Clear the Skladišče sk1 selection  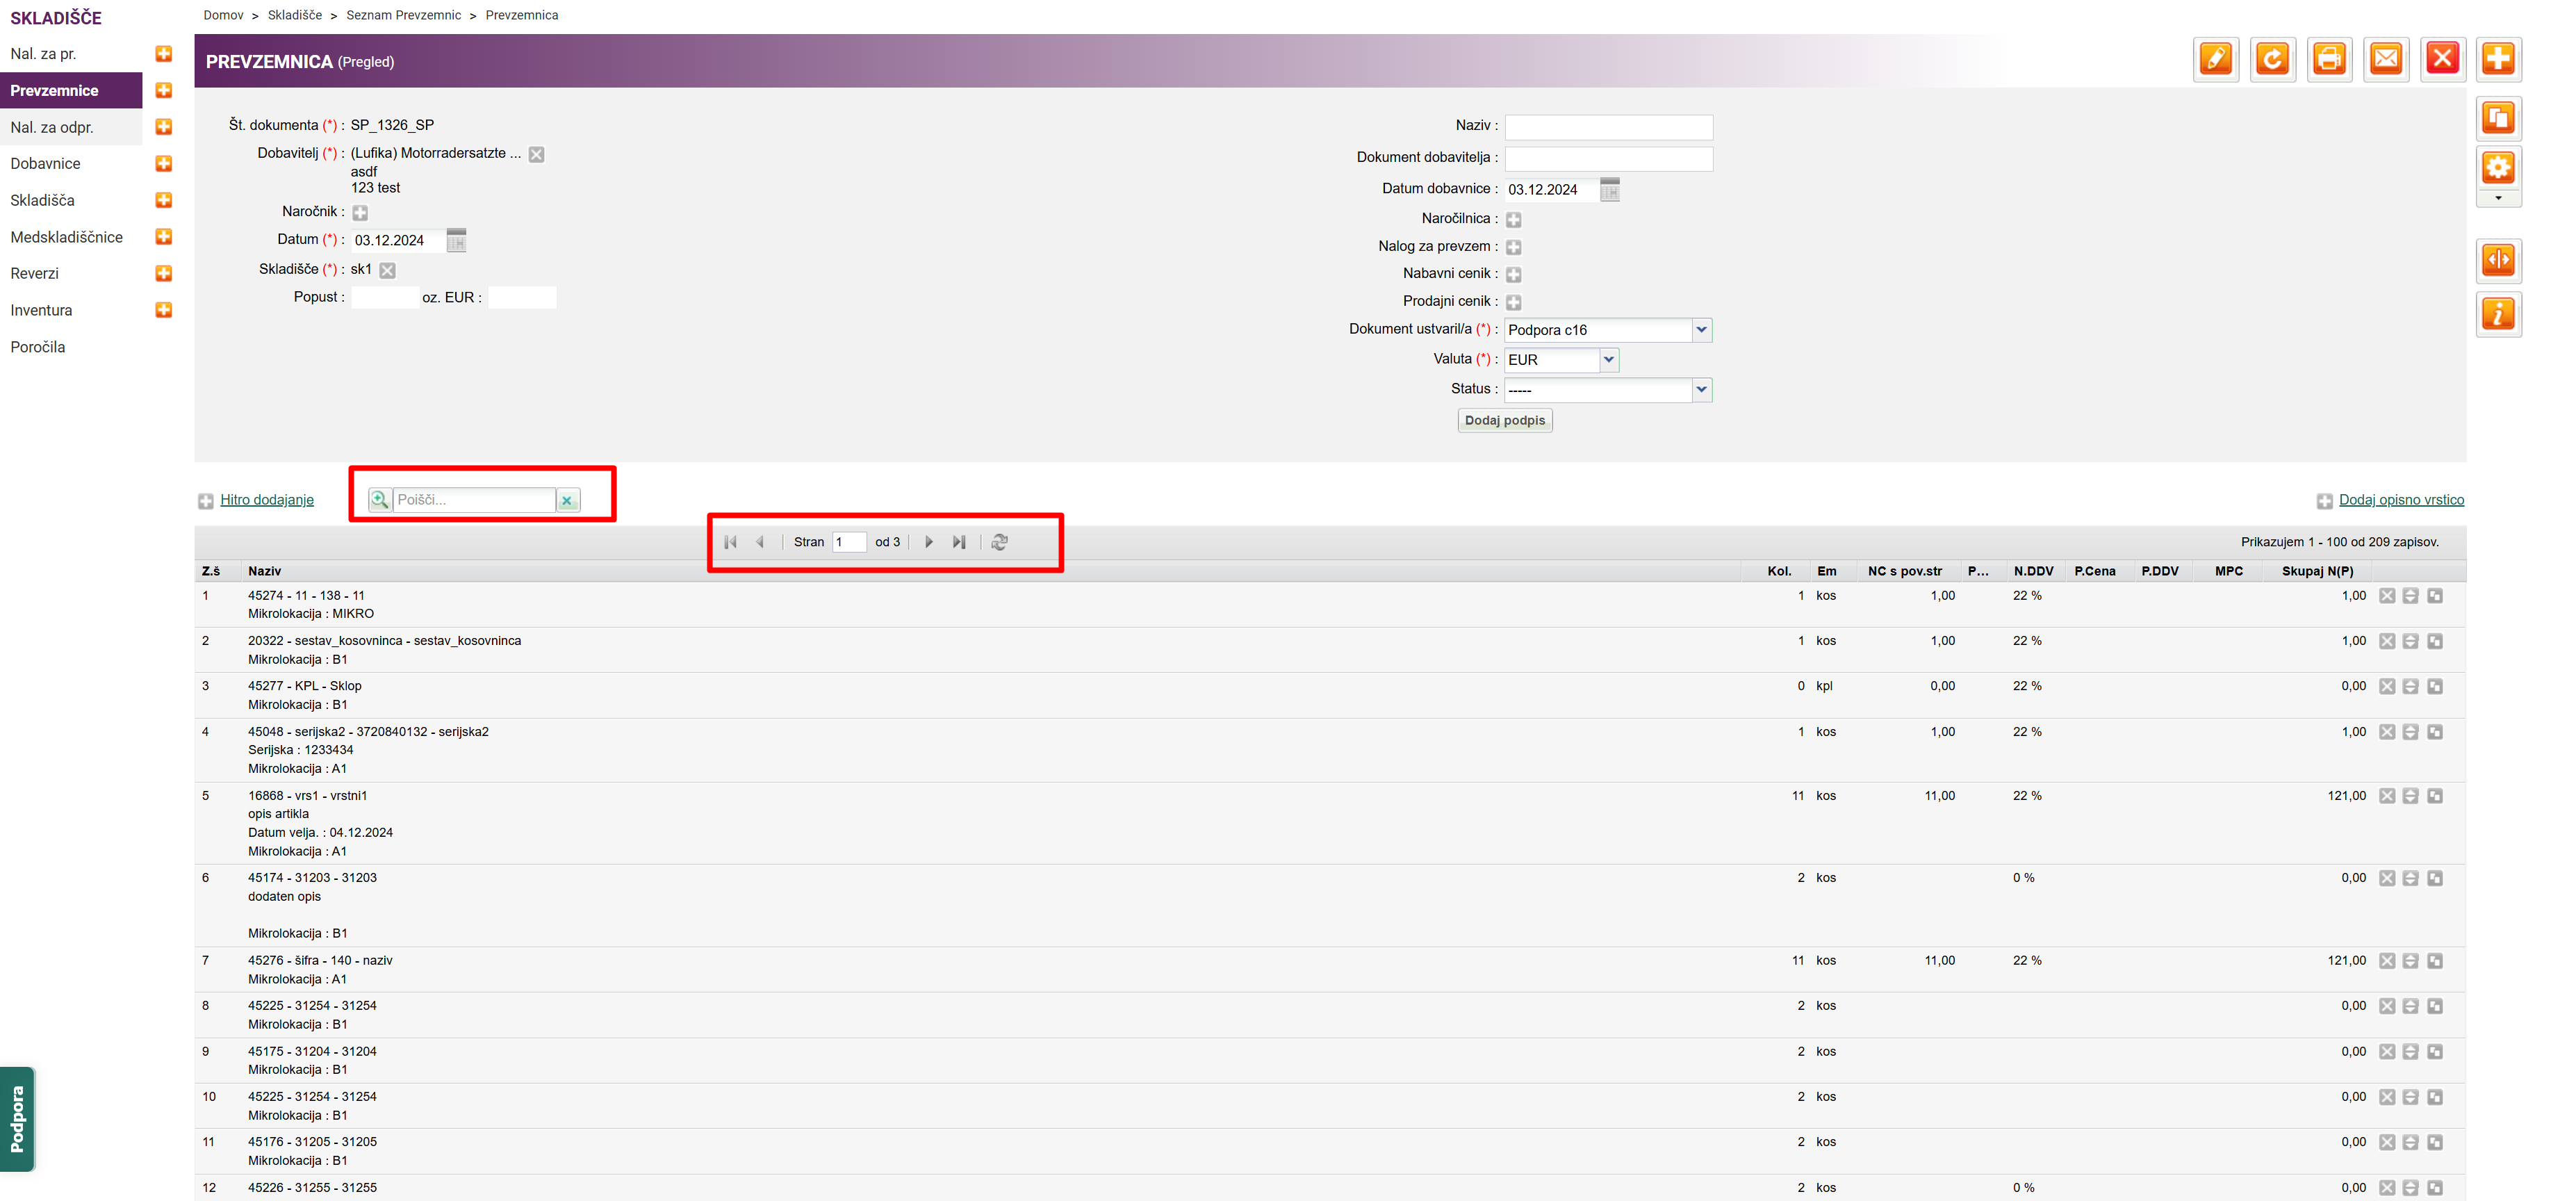click(x=388, y=270)
